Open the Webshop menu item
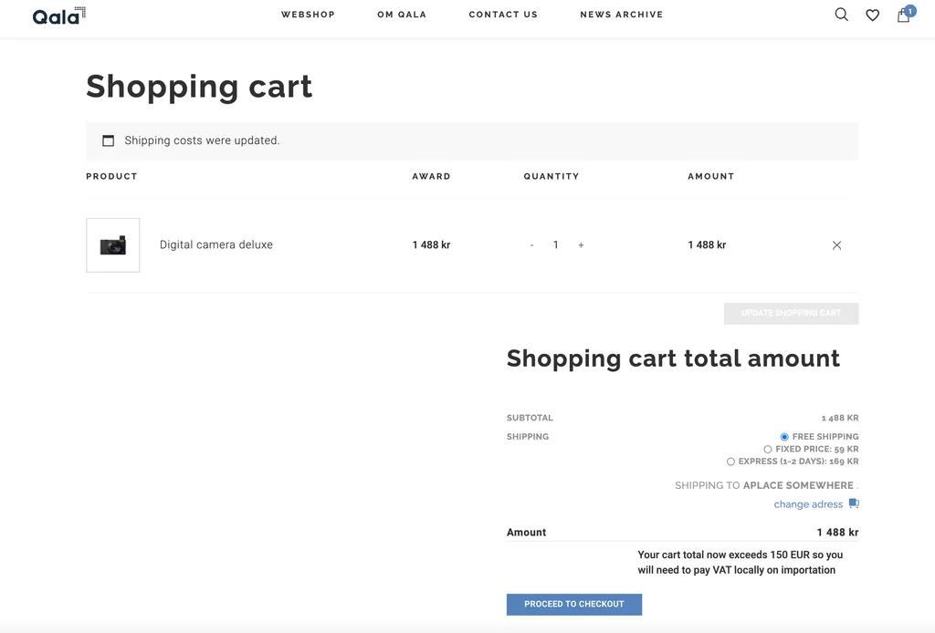Viewport: 935px width, 633px height. [308, 15]
